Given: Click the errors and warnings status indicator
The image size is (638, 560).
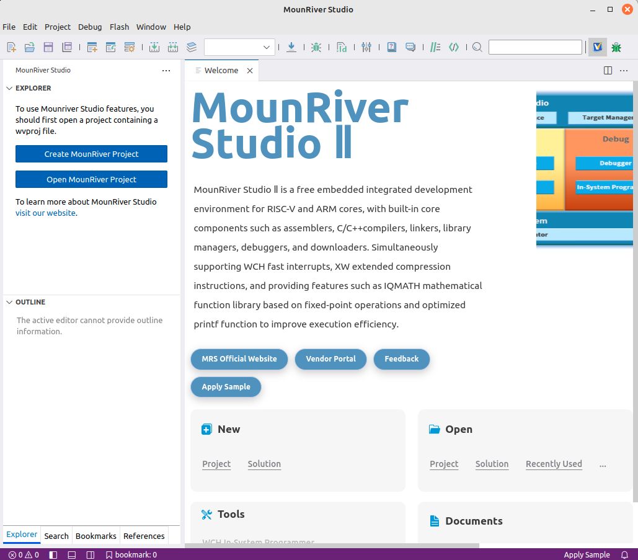Looking at the screenshot, I should (x=24, y=554).
